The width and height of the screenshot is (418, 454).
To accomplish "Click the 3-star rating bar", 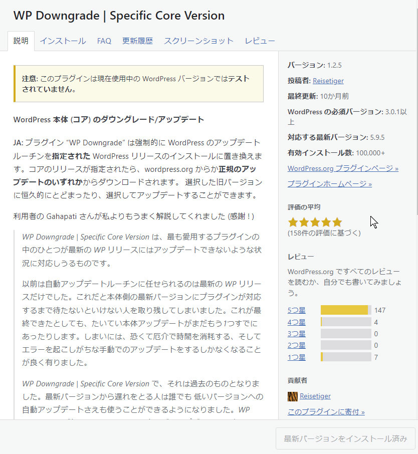I will click(x=346, y=334).
